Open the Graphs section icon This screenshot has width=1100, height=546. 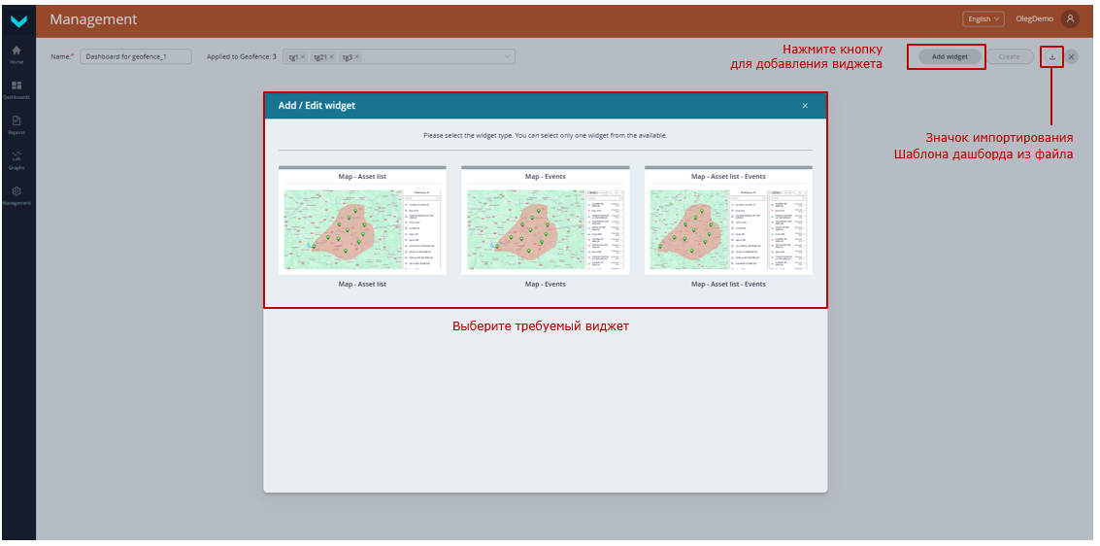click(x=17, y=159)
